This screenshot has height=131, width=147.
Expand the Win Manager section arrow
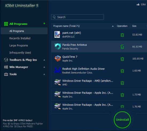coord(44,67)
